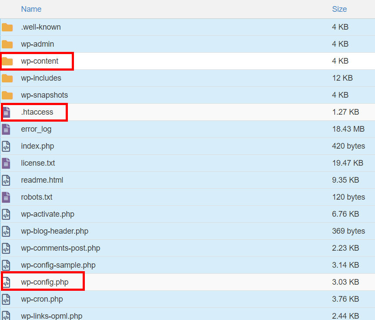Click the 420 bytes size of index.php

(348, 146)
